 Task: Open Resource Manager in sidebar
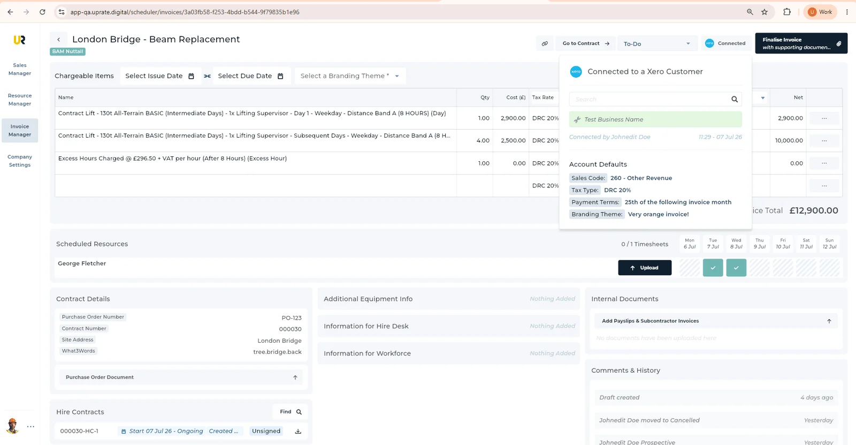pos(20,100)
